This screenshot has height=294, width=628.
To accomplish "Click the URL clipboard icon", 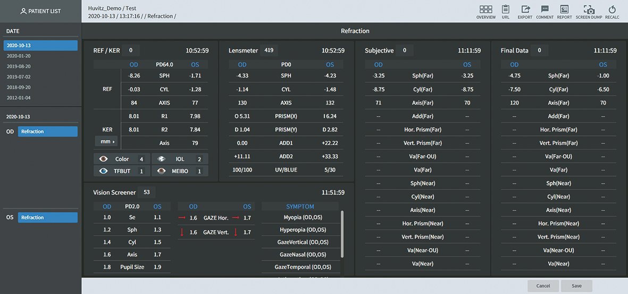I will [x=505, y=10].
